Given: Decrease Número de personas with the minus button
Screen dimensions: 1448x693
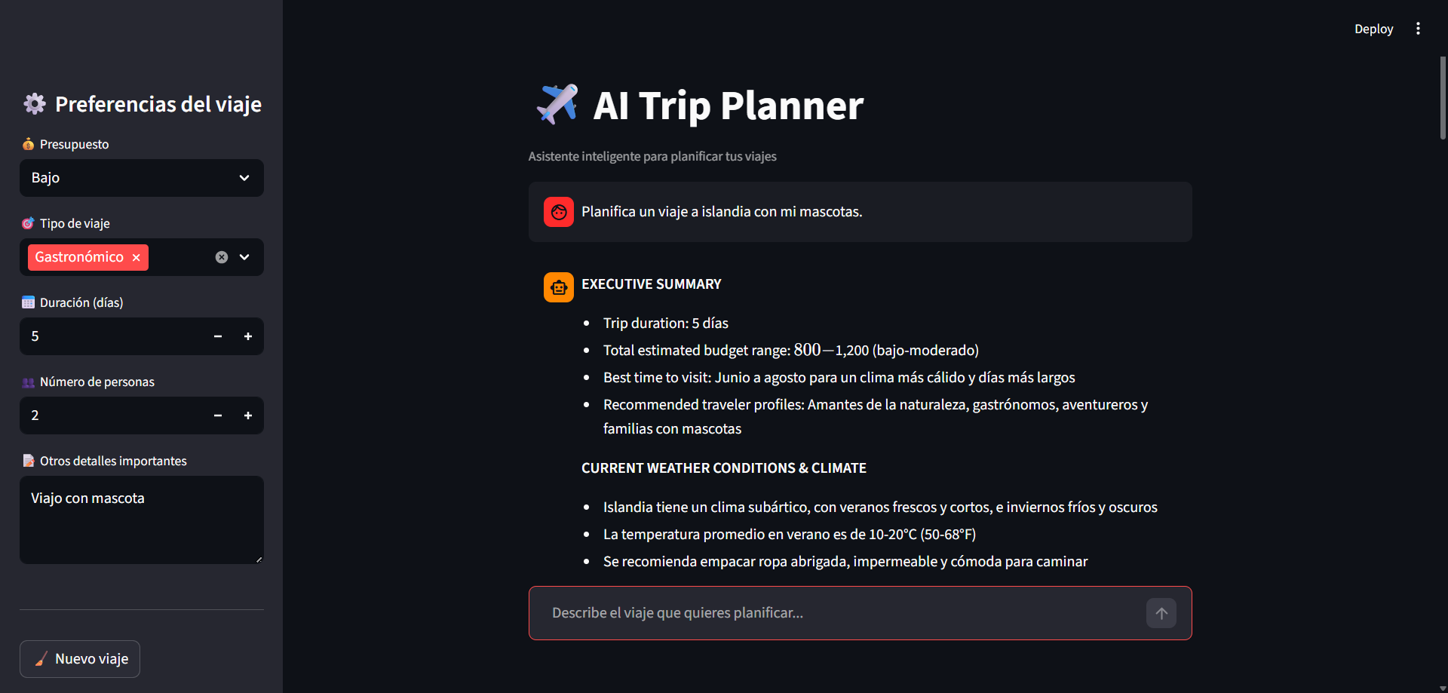Looking at the screenshot, I should tap(217, 415).
